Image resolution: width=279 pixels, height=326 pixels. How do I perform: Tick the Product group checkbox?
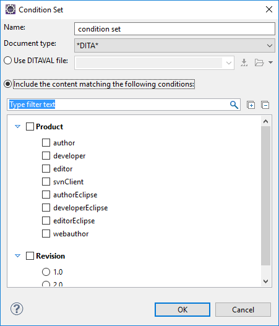[30, 126]
